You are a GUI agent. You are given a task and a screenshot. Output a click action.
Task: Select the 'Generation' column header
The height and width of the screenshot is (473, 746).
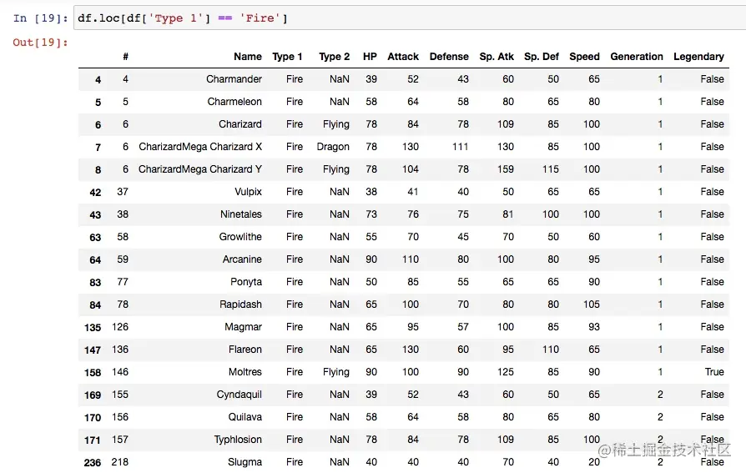[637, 57]
